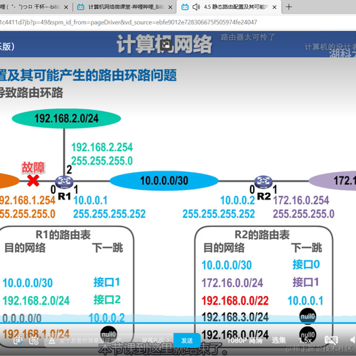Seek using the video progress bar
The height and width of the screenshot is (356, 356).
click(178, 323)
